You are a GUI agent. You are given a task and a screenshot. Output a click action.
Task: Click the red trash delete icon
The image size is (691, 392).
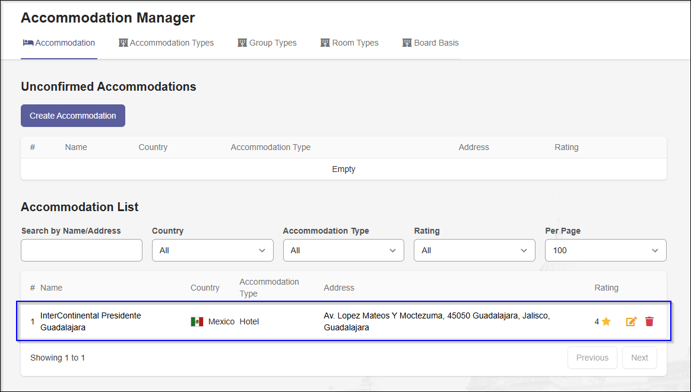(x=649, y=321)
